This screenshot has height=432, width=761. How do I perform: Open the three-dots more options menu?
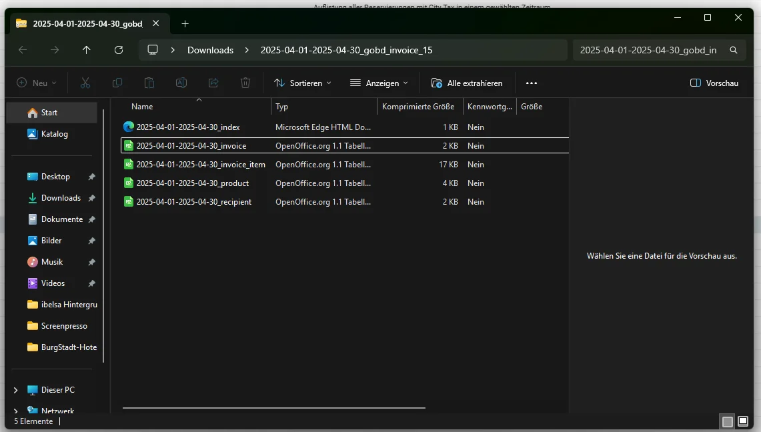pos(532,83)
